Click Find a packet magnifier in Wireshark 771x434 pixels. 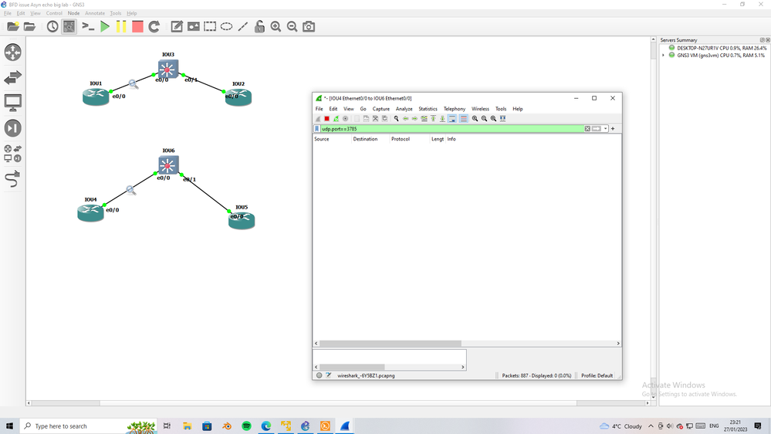pyautogui.click(x=397, y=119)
